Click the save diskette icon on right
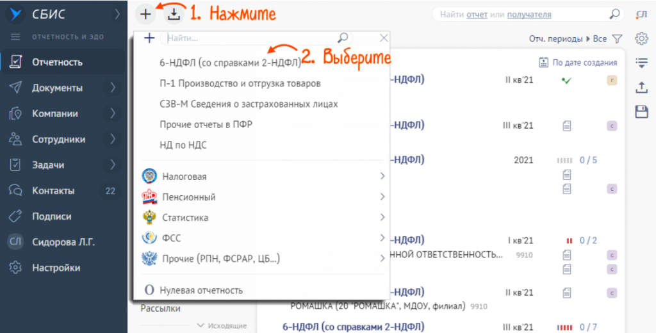 point(641,111)
